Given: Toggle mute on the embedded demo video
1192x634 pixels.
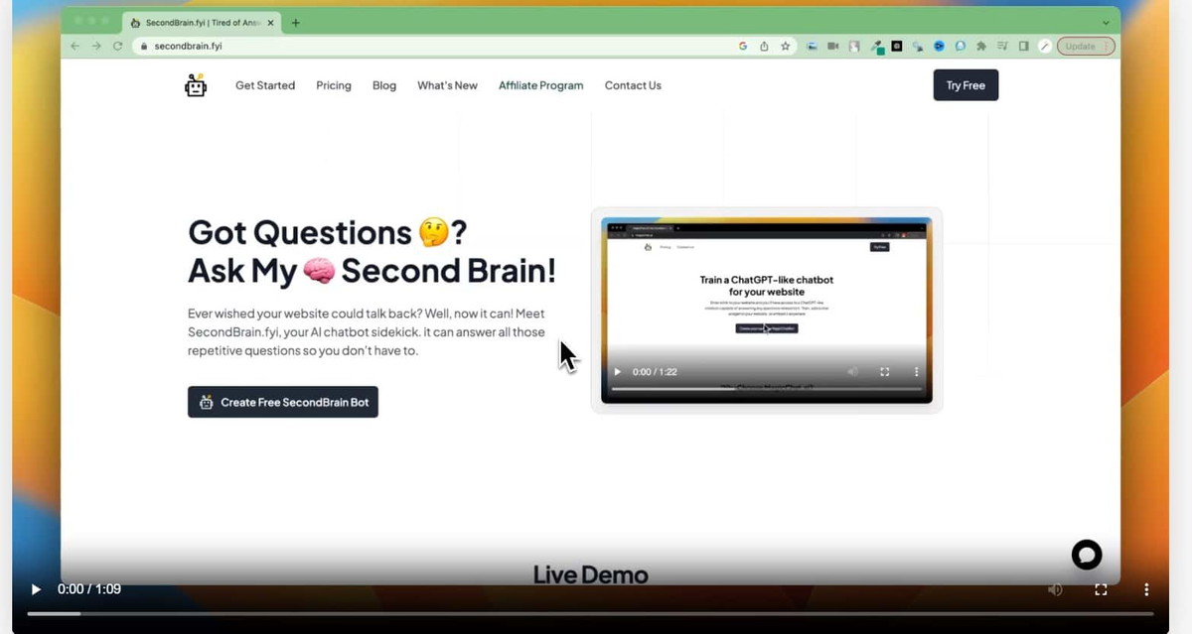Looking at the screenshot, I should tap(851, 372).
